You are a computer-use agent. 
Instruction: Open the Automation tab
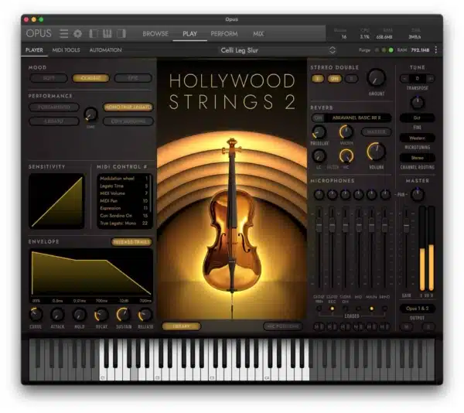pos(105,50)
